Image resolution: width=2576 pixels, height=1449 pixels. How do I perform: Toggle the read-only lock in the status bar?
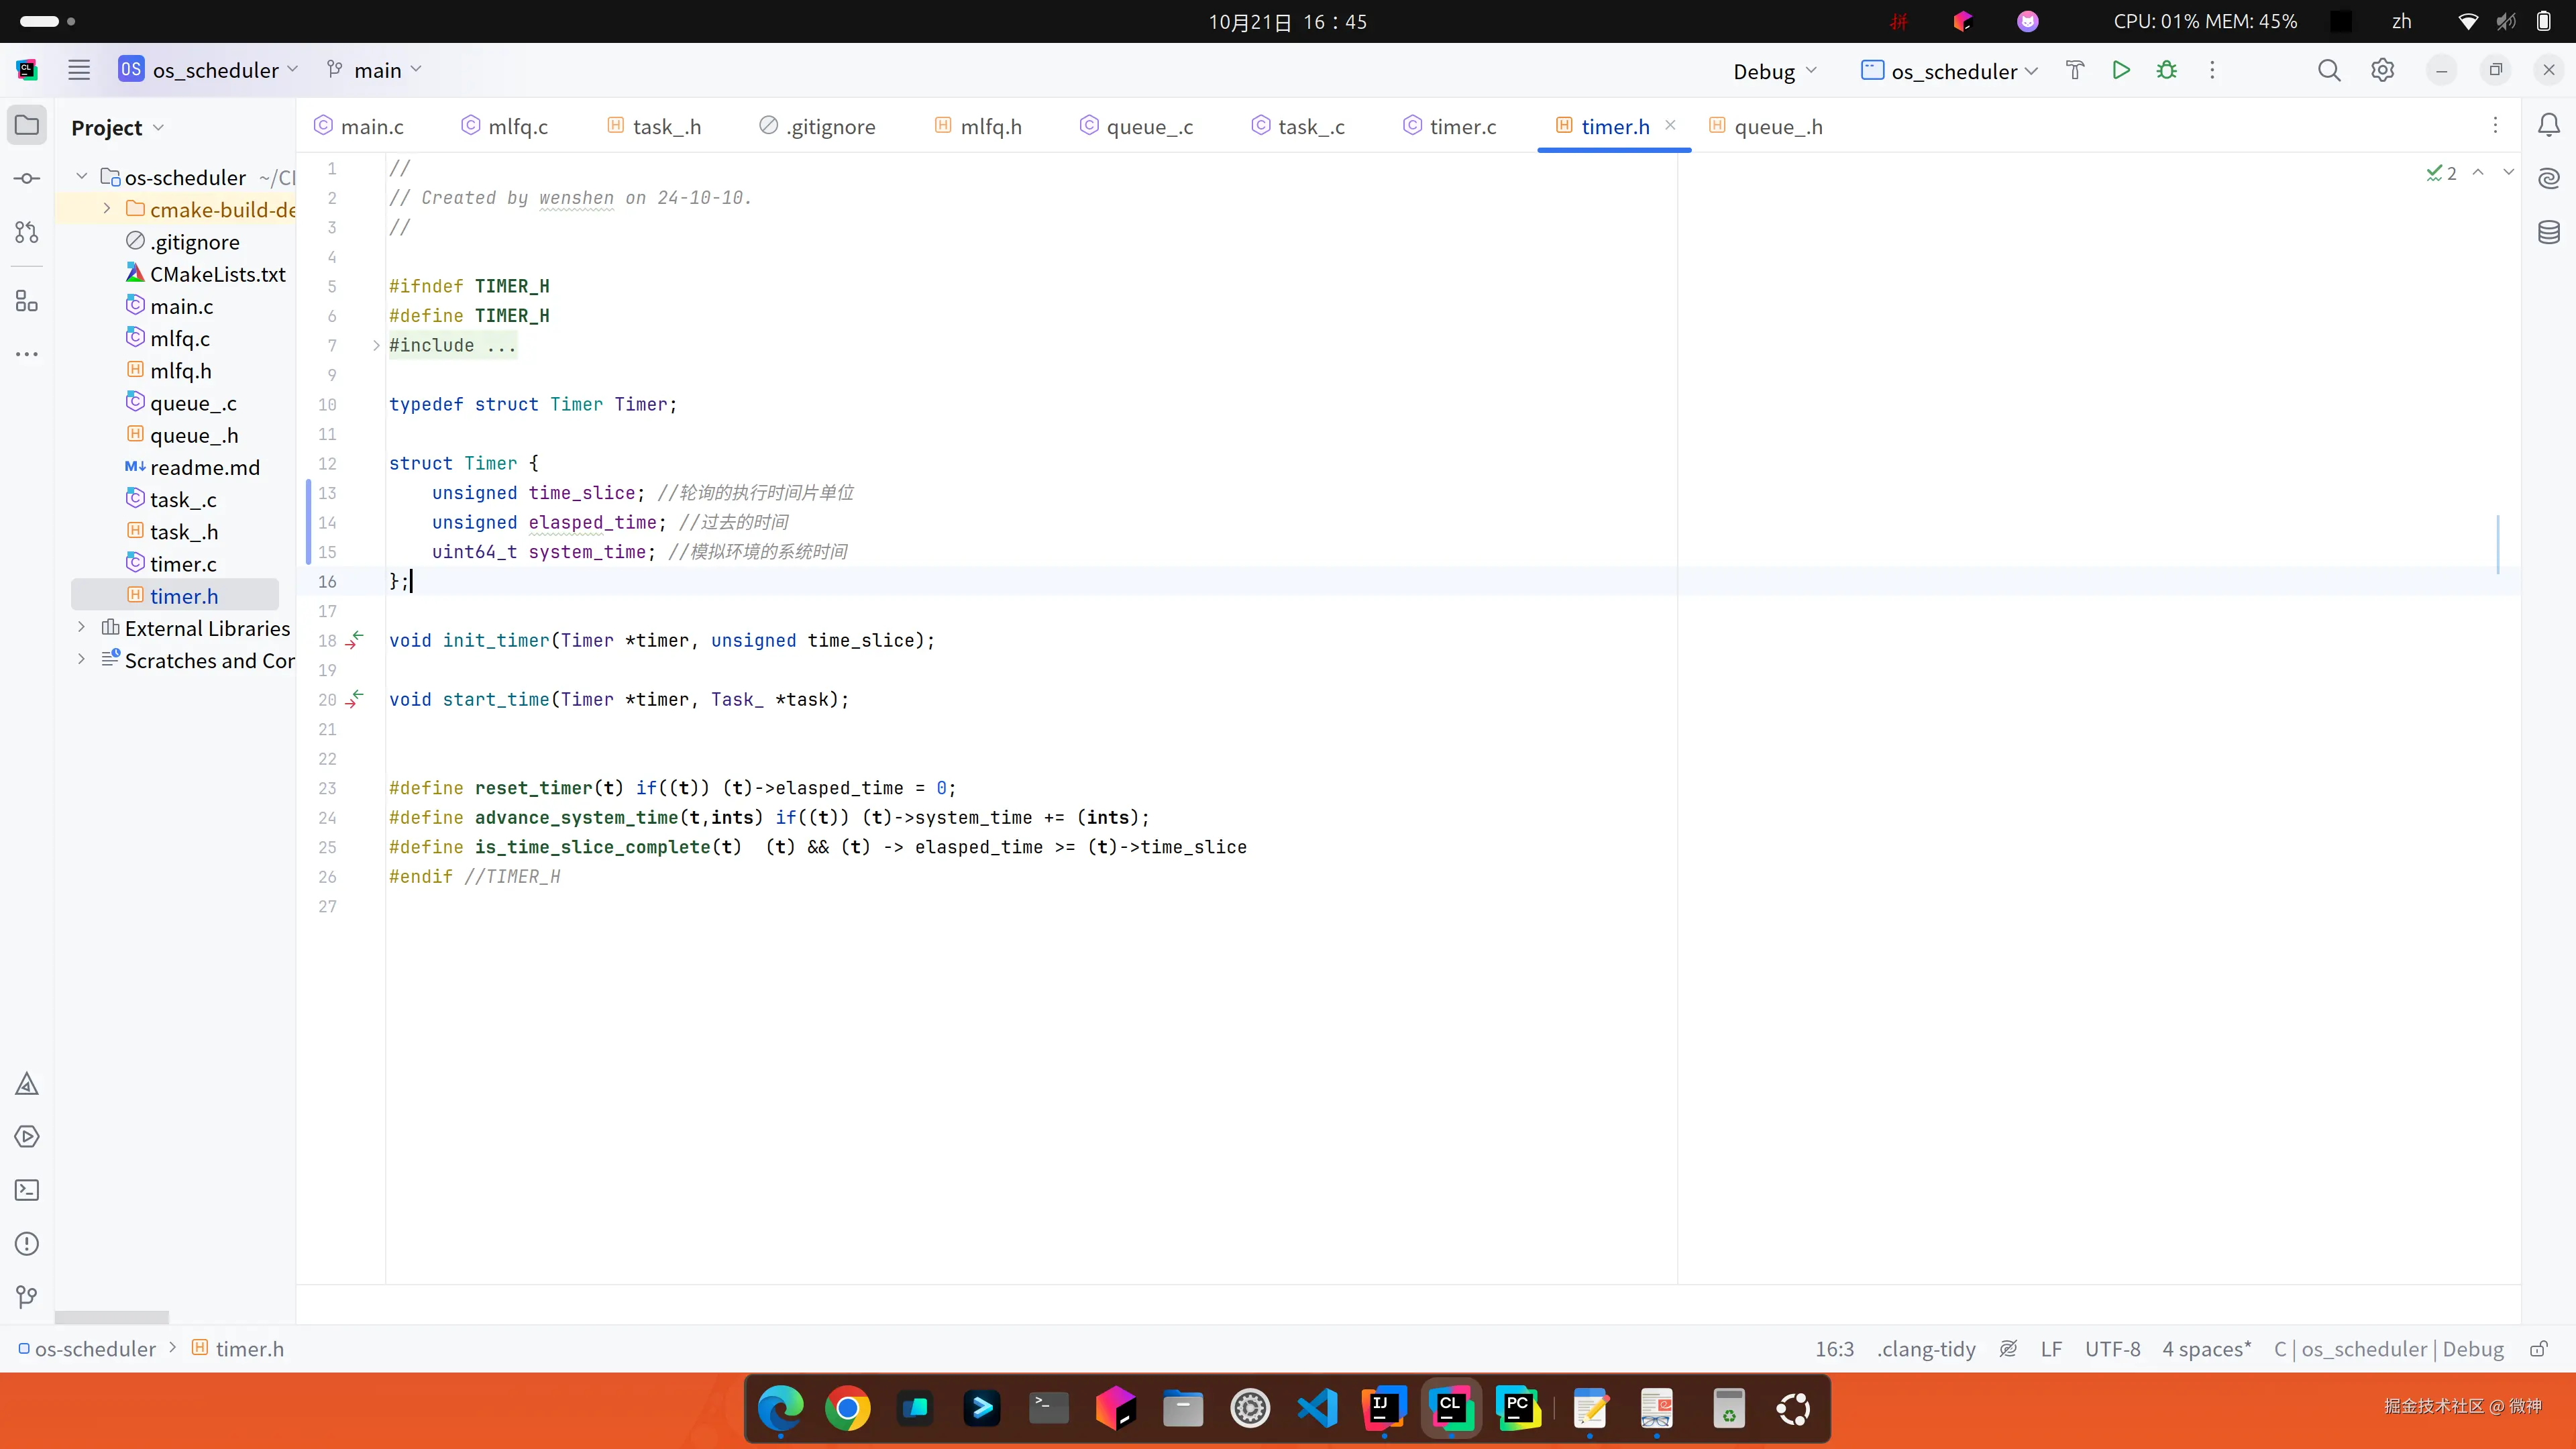click(2538, 1349)
